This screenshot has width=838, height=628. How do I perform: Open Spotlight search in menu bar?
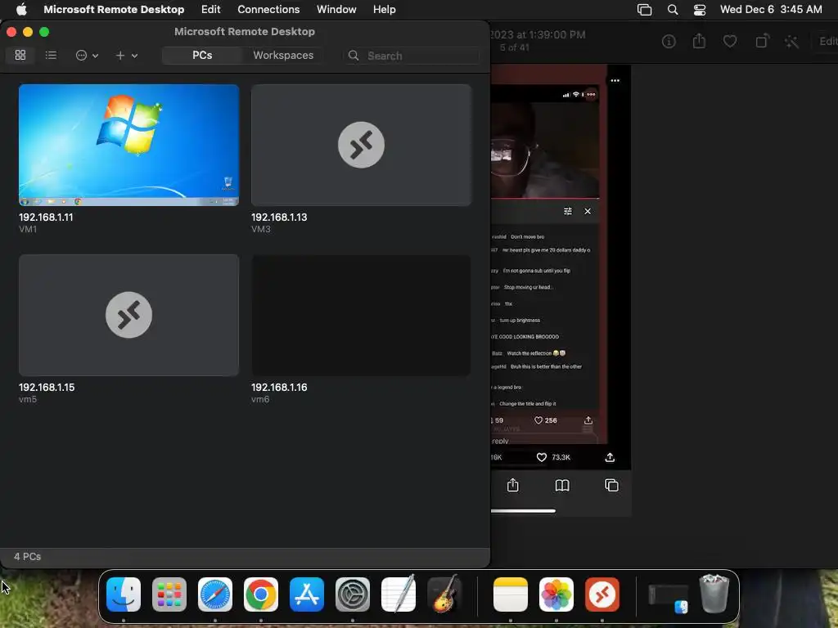[x=673, y=10]
